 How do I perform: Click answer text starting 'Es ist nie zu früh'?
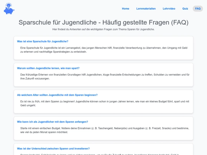point(105,103)
